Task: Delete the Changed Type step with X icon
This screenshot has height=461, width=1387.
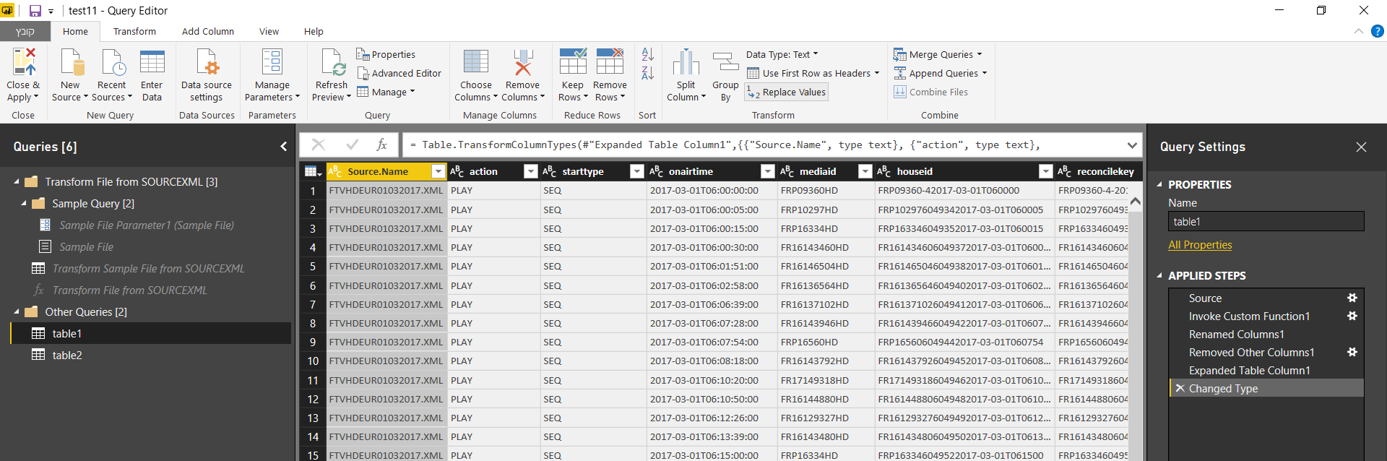Action: tap(1180, 388)
